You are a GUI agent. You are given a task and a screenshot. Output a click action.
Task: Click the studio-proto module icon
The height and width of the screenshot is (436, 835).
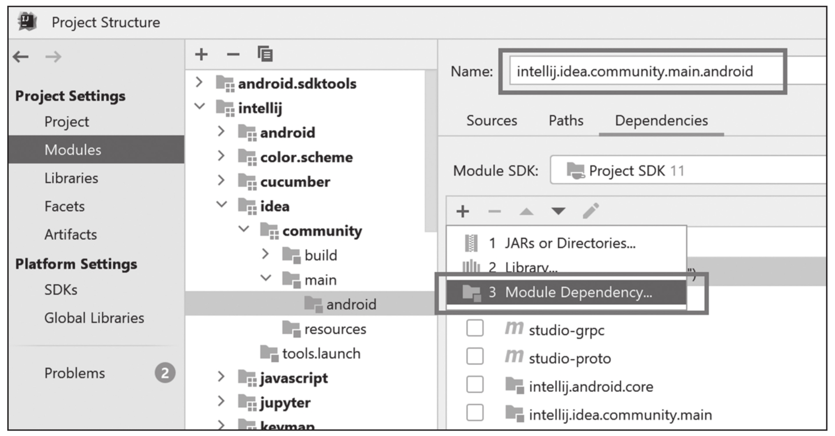pyautogui.click(x=514, y=357)
